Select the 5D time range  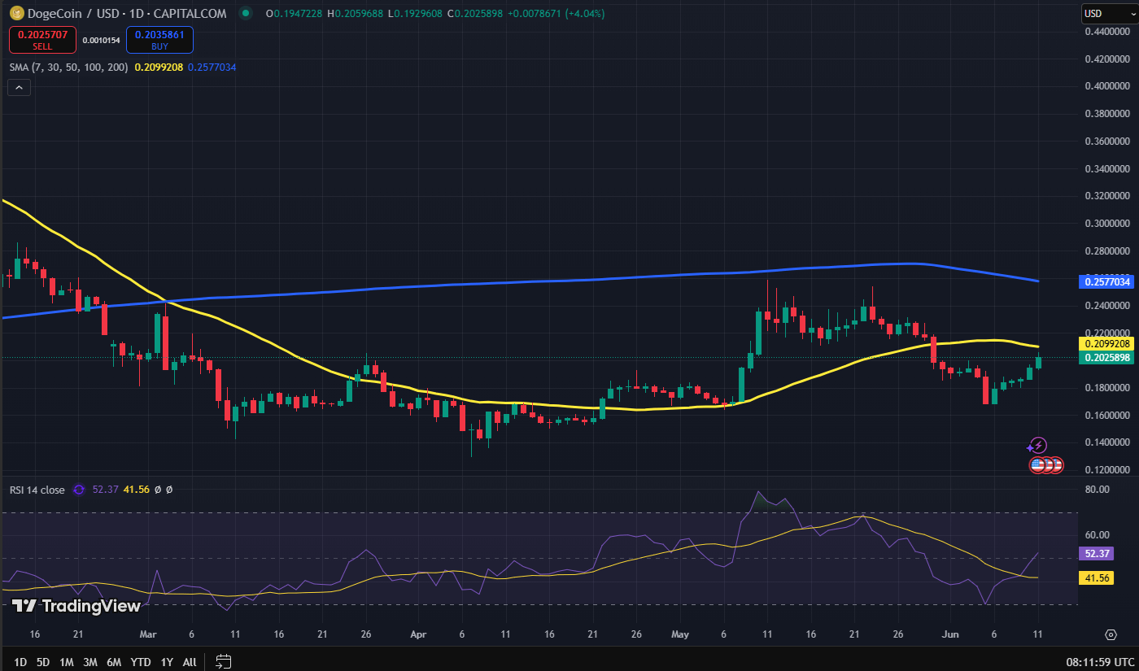tap(43, 662)
